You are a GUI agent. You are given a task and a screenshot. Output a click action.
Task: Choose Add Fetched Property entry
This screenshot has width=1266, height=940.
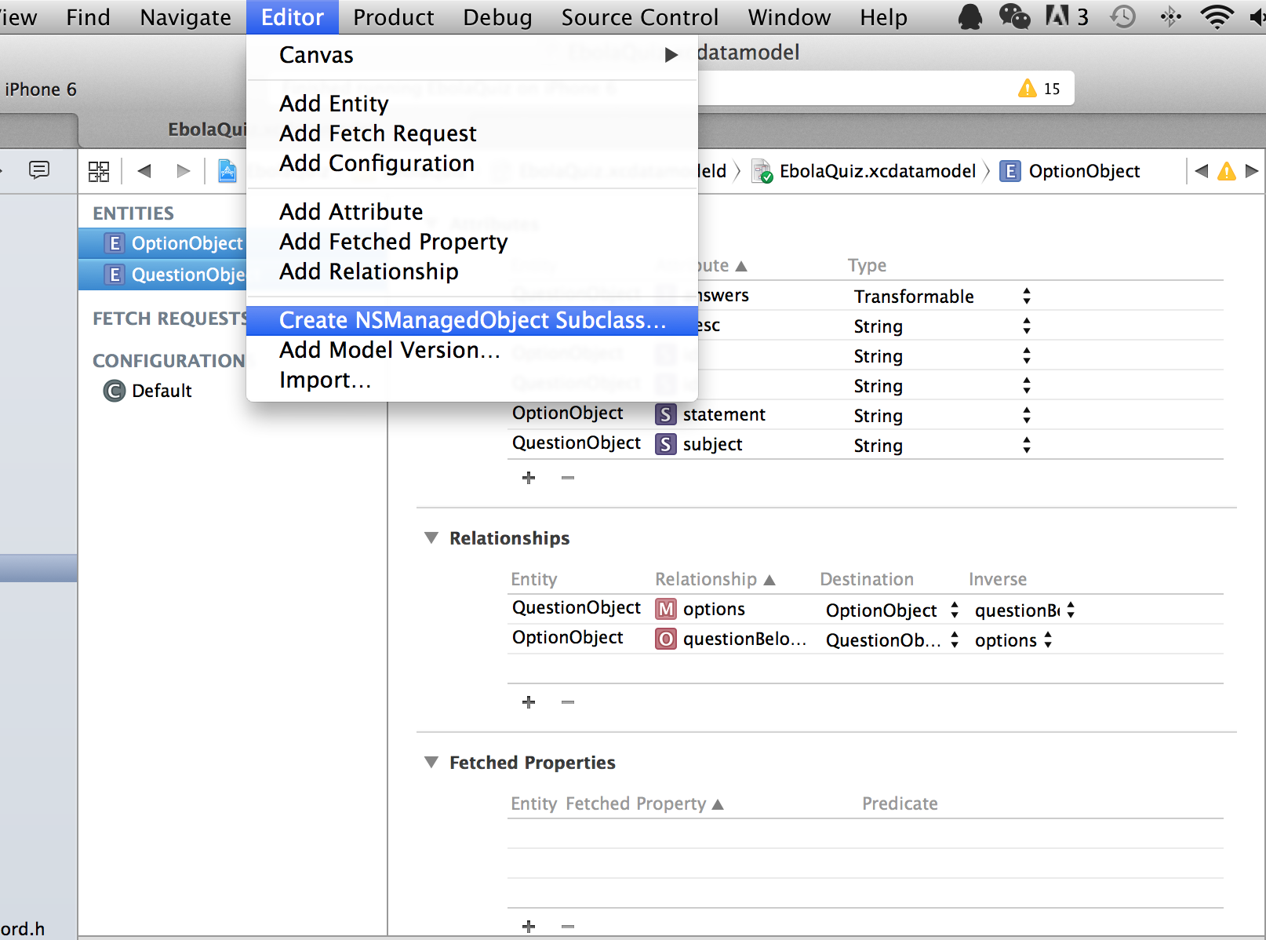click(x=471, y=242)
